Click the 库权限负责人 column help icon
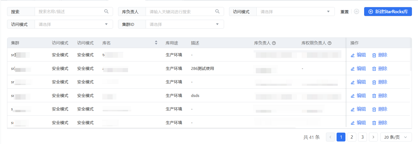The image size is (418, 144). pyautogui.click(x=329, y=43)
